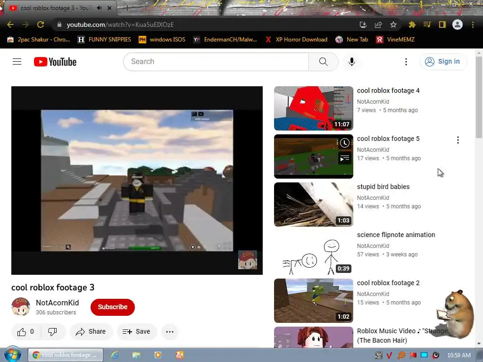
Task: Open options menu for cool roblox footage 5
Action: coord(458,140)
